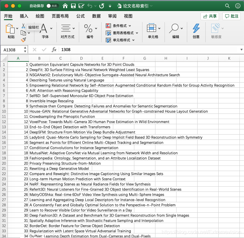
Task: Click the Redo circular arrow icon
Action: [x=102, y=6]
